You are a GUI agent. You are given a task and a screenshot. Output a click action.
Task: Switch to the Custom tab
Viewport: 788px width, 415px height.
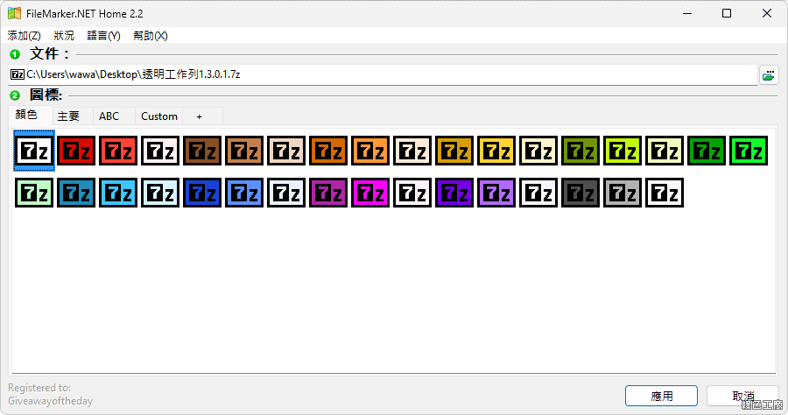pos(159,116)
